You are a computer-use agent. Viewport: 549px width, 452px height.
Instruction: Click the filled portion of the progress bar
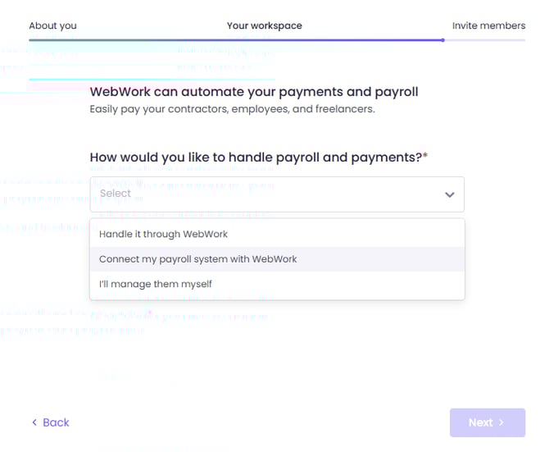point(236,39)
